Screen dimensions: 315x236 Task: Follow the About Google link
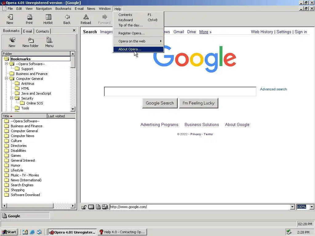coord(237,125)
